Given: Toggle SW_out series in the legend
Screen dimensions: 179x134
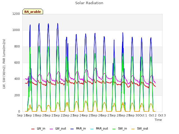Looking at the screenshot, I should [x=140, y=129].
